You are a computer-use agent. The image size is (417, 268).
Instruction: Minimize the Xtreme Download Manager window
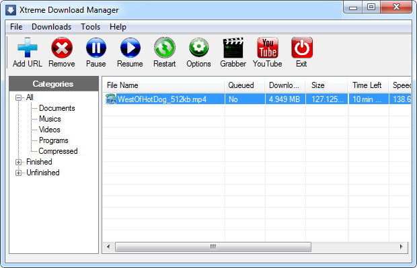[353, 7]
